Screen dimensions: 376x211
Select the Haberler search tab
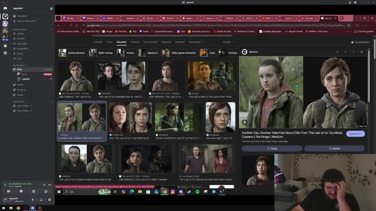180,42
